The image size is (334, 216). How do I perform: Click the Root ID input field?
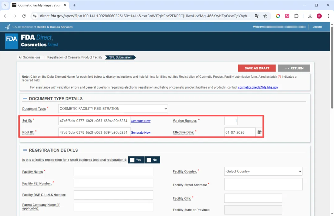click(x=94, y=132)
